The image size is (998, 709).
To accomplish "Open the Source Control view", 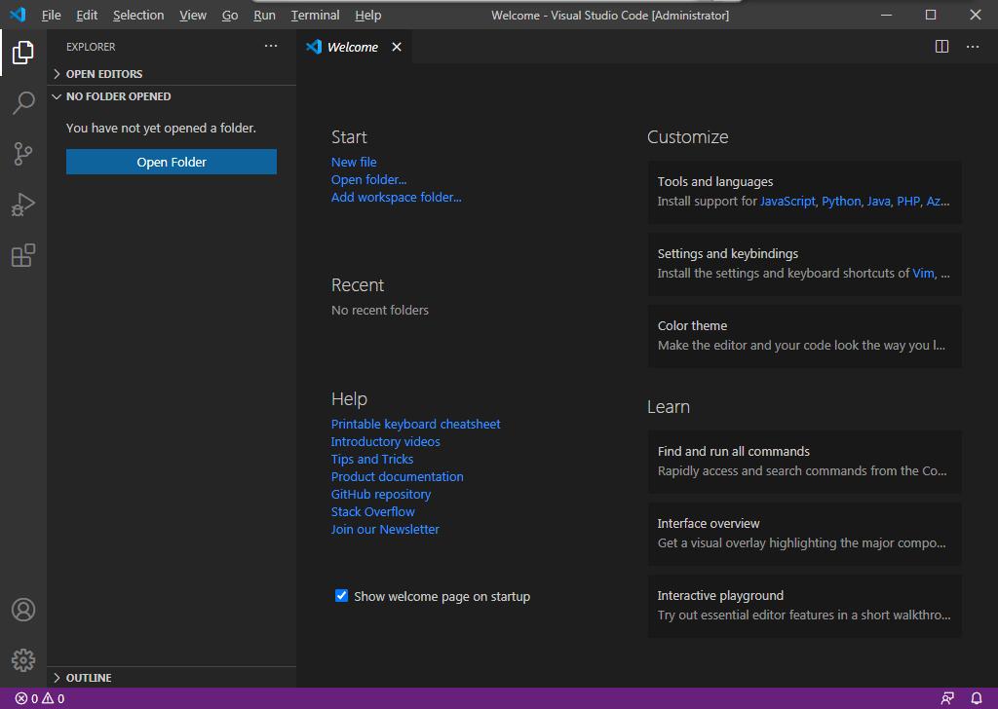I will (x=23, y=154).
